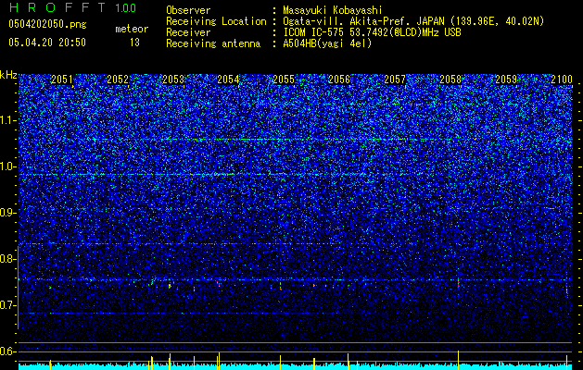The width and height of the screenshot is (583, 370).
Task: Click the Receiver field label
Action: tap(188, 32)
